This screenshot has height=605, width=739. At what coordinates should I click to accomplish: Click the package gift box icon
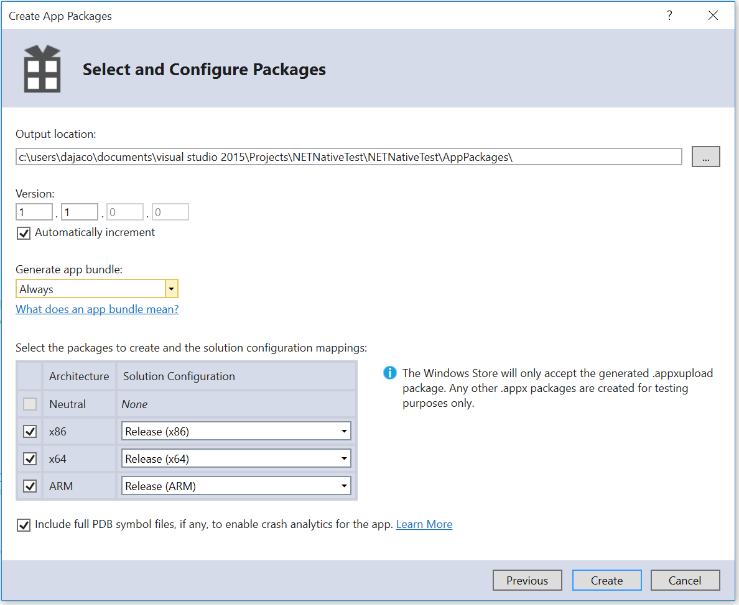click(41, 68)
